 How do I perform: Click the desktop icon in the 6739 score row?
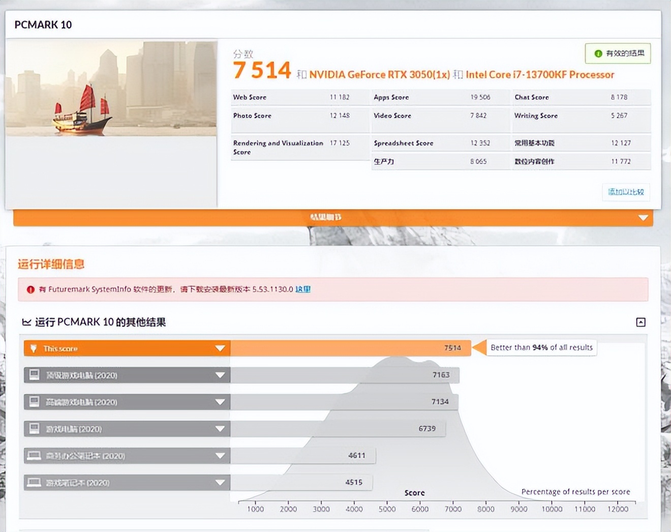pyautogui.click(x=34, y=429)
